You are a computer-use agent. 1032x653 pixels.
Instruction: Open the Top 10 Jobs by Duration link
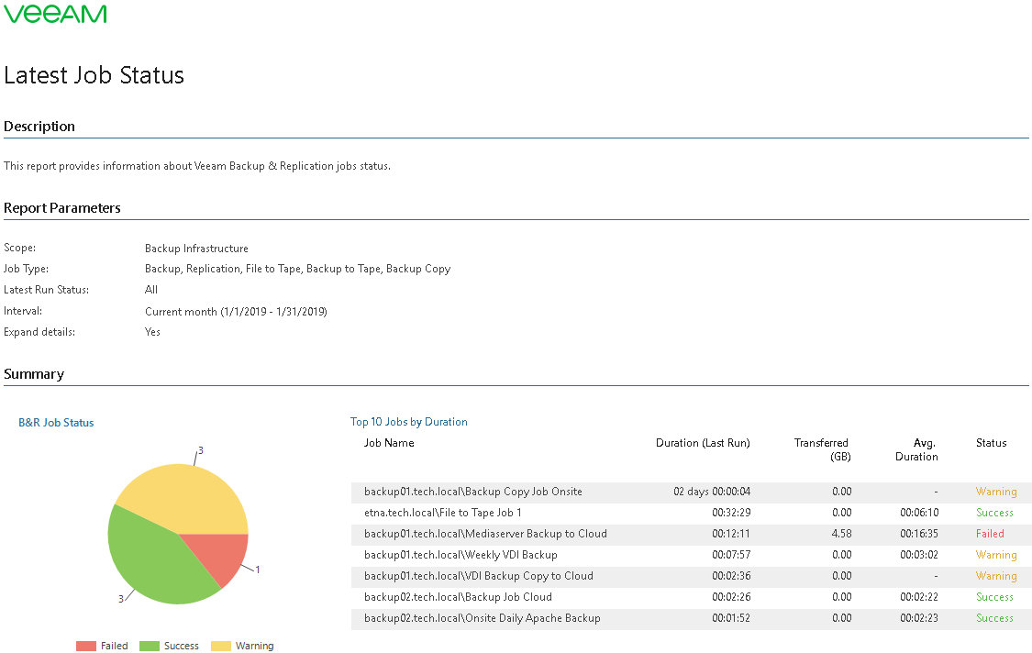pos(409,422)
